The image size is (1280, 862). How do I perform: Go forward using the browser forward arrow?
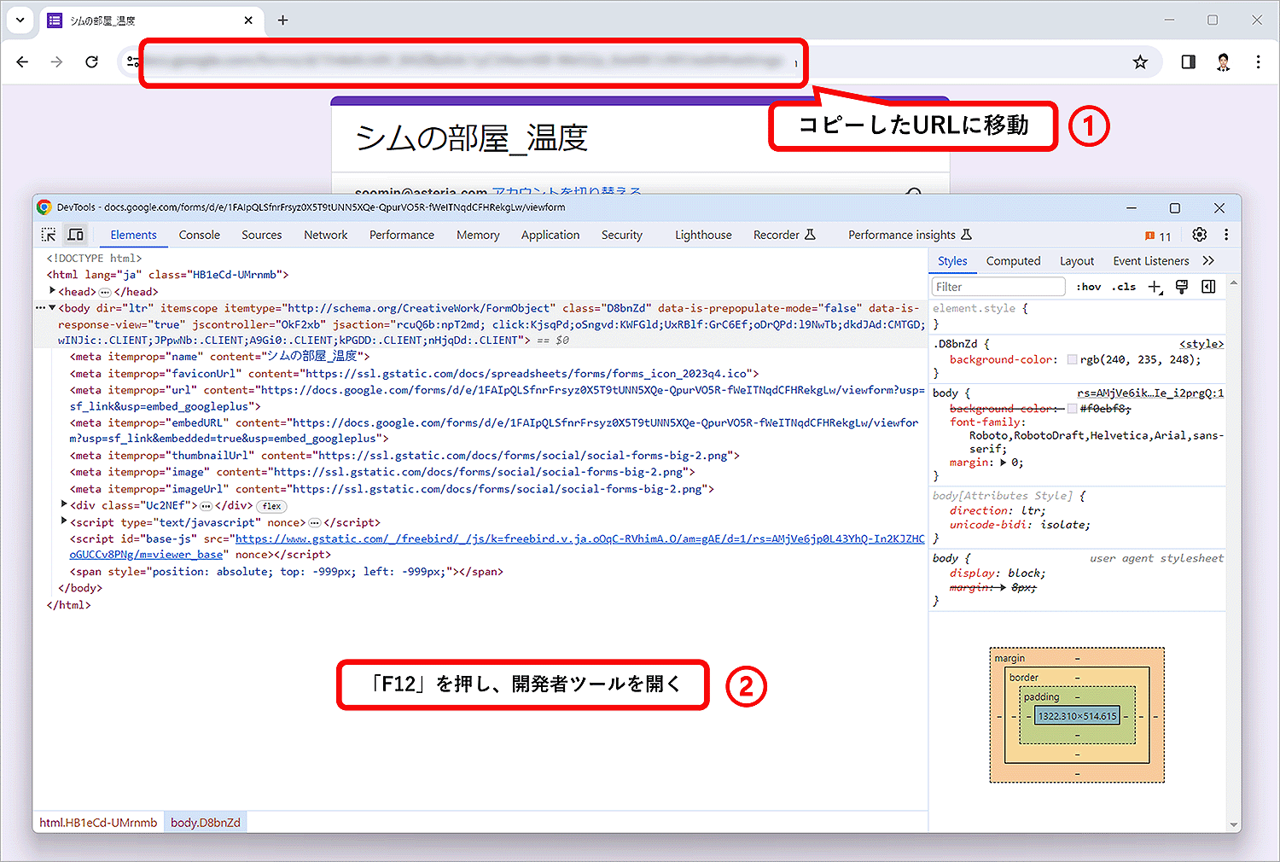[x=56, y=61]
